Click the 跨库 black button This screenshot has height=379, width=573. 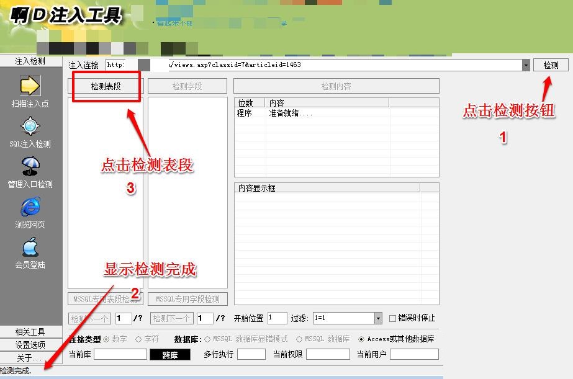tap(170, 355)
